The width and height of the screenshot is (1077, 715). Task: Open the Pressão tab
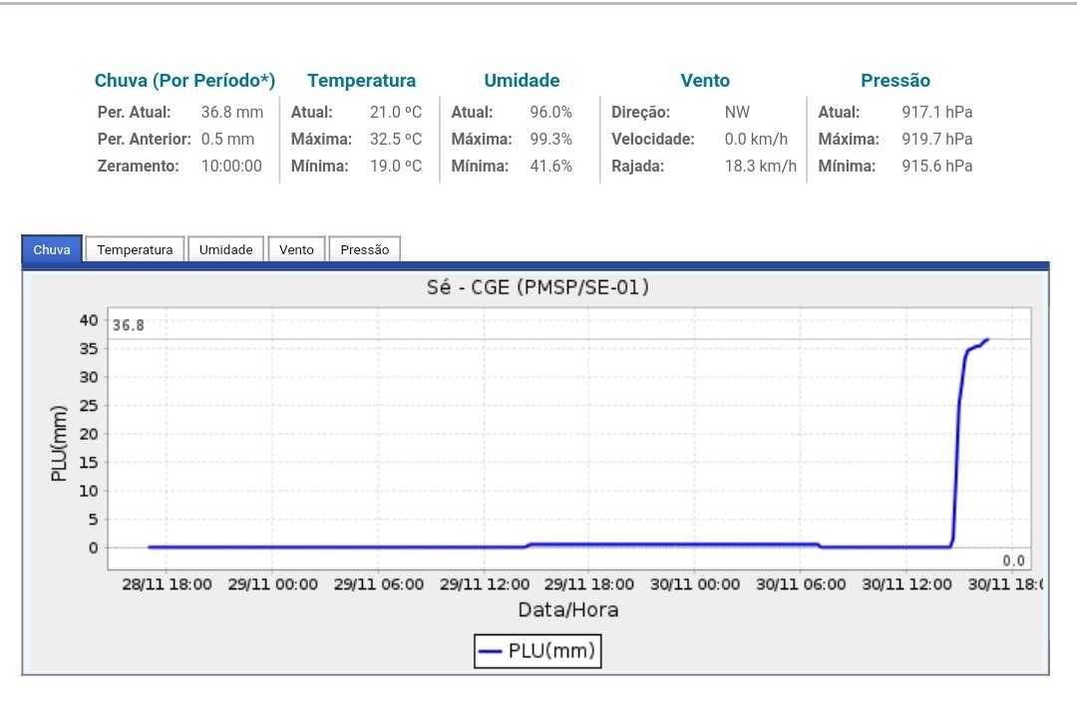pyautogui.click(x=365, y=249)
